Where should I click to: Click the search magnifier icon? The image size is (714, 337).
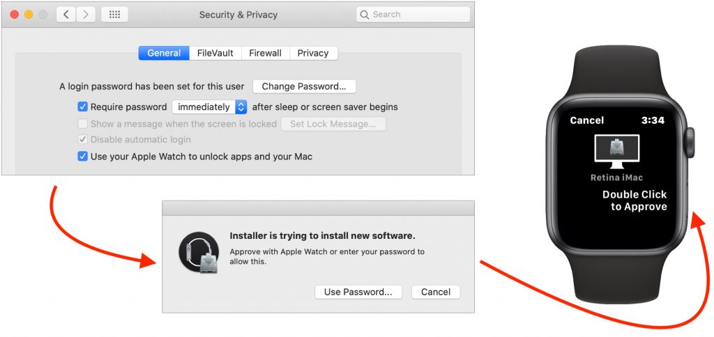click(x=365, y=15)
